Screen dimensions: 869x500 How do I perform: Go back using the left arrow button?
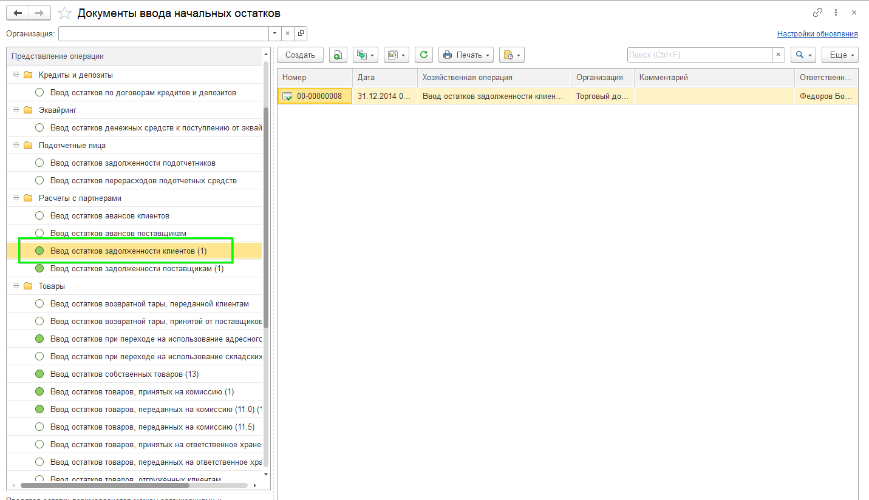coord(18,13)
